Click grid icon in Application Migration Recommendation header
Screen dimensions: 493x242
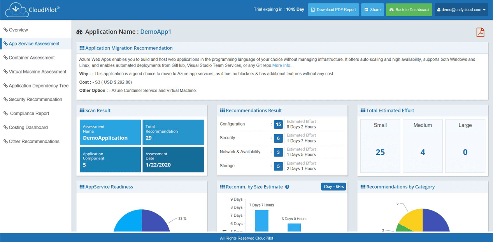pyautogui.click(x=82, y=48)
